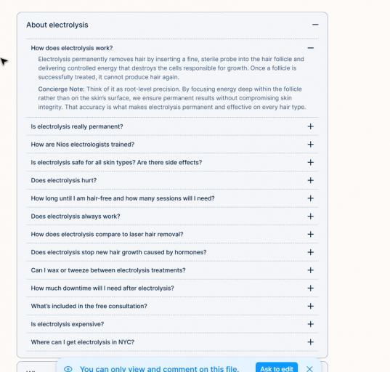Viewport: 390px width, 372px height.
Task: Click the plus icon beside "How are Nios electrologists trained?"
Action: [x=310, y=145]
